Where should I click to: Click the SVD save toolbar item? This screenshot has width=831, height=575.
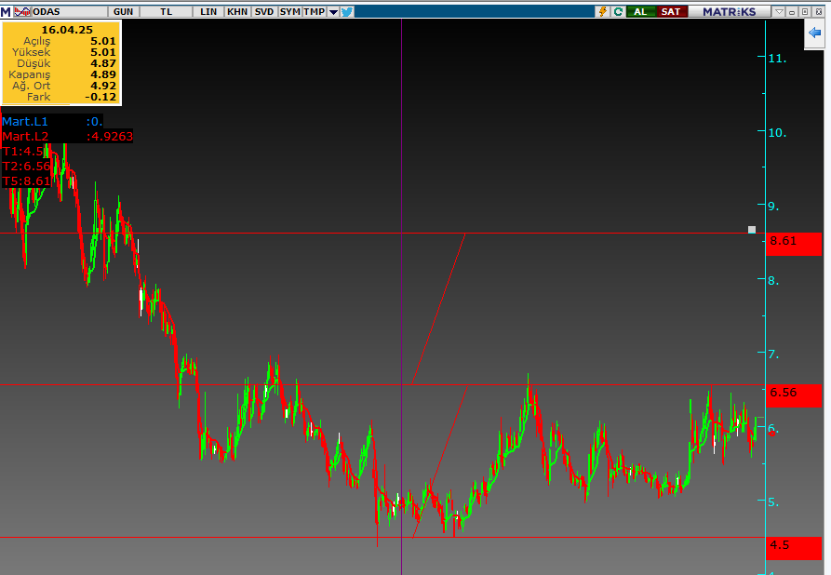tap(263, 12)
